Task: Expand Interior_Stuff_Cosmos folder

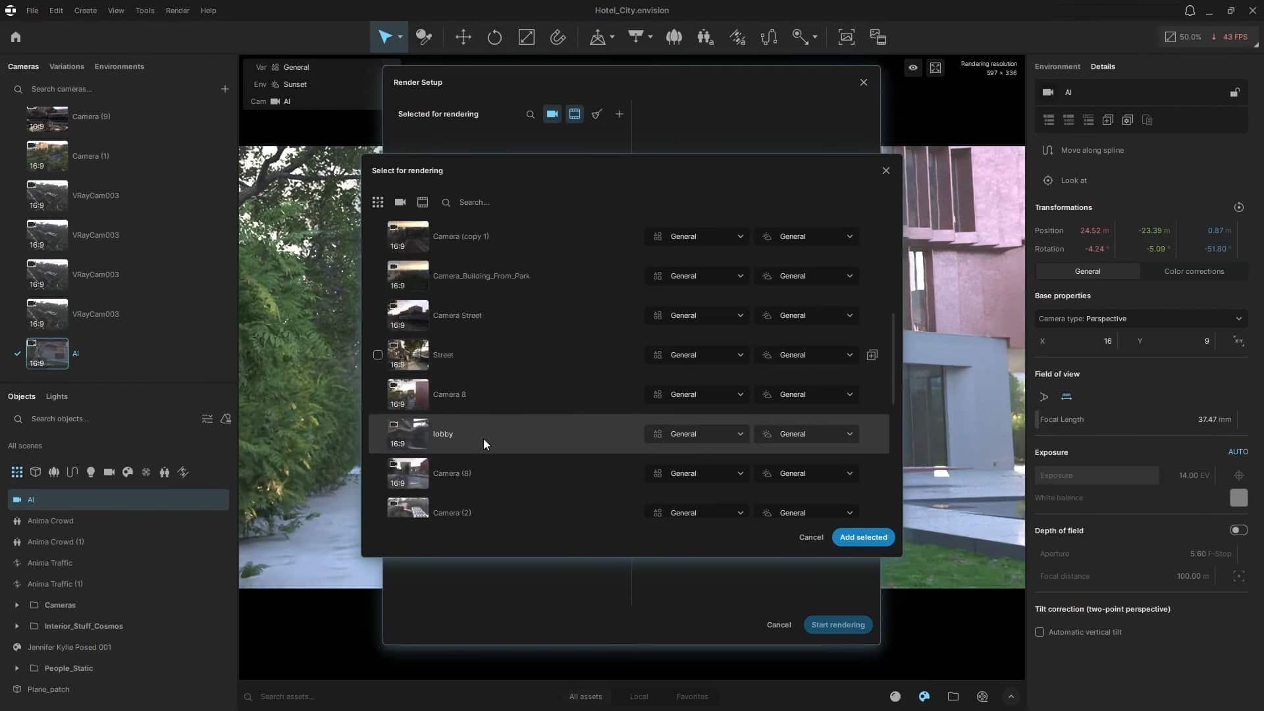Action: click(x=16, y=626)
